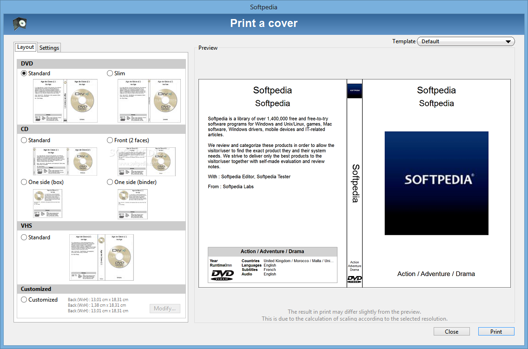Click the 'Year' label on back cover
Image resolution: width=528 pixels, height=349 pixels.
pyautogui.click(x=214, y=261)
